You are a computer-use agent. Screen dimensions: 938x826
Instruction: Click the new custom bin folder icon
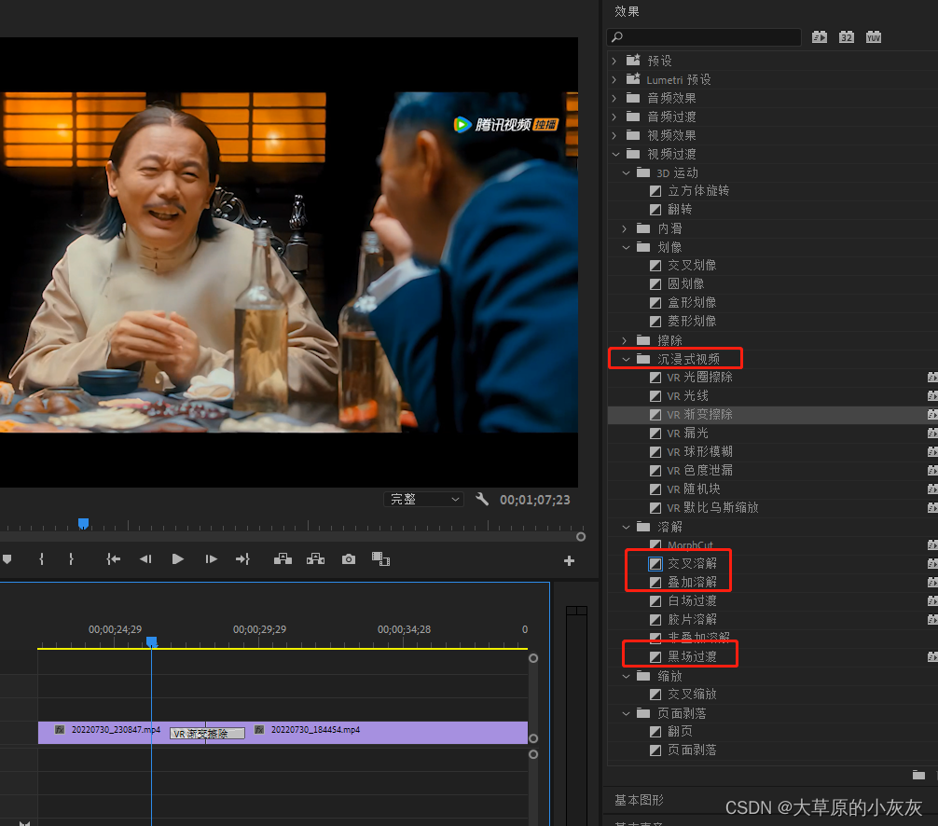(918, 775)
